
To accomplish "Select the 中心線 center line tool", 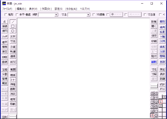I will pyautogui.click(x=13, y=52).
